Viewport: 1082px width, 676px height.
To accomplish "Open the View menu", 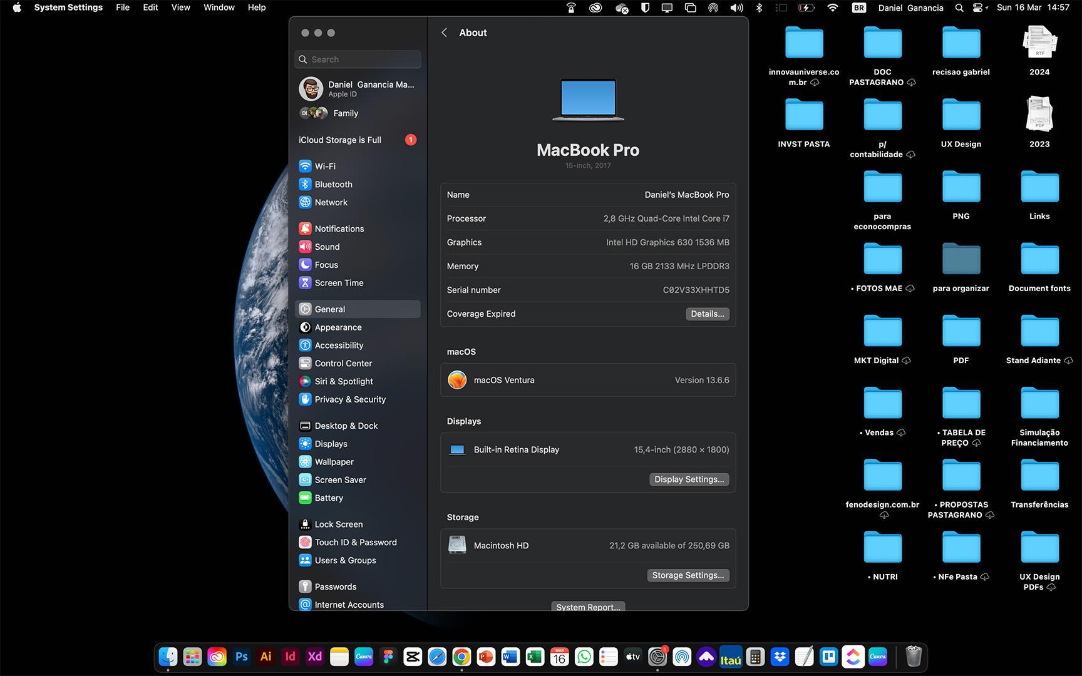I will click(x=180, y=8).
